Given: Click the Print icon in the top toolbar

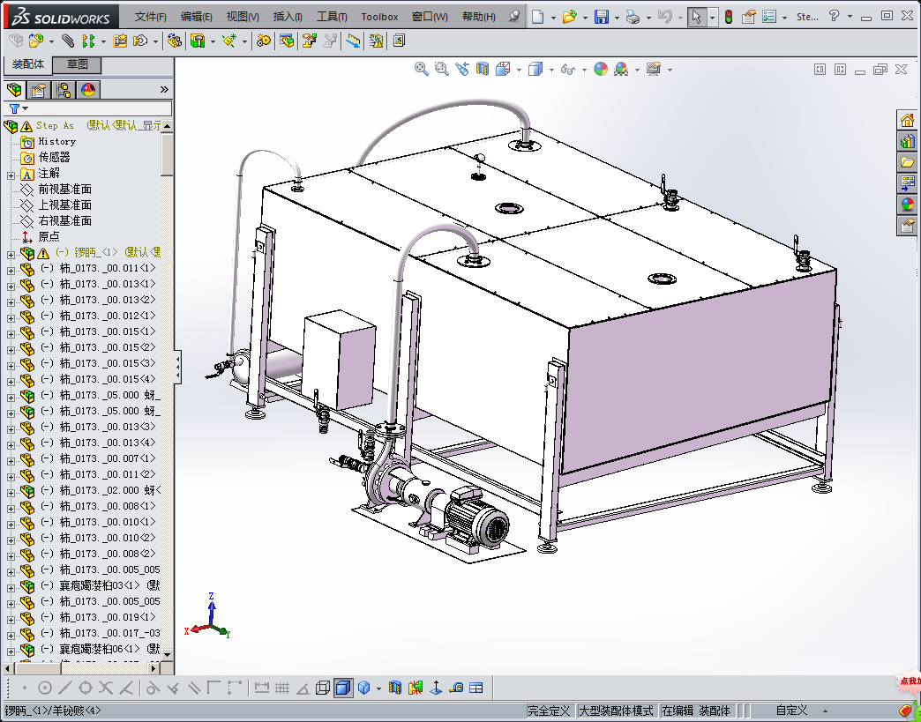Looking at the screenshot, I should tap(633, 17).
